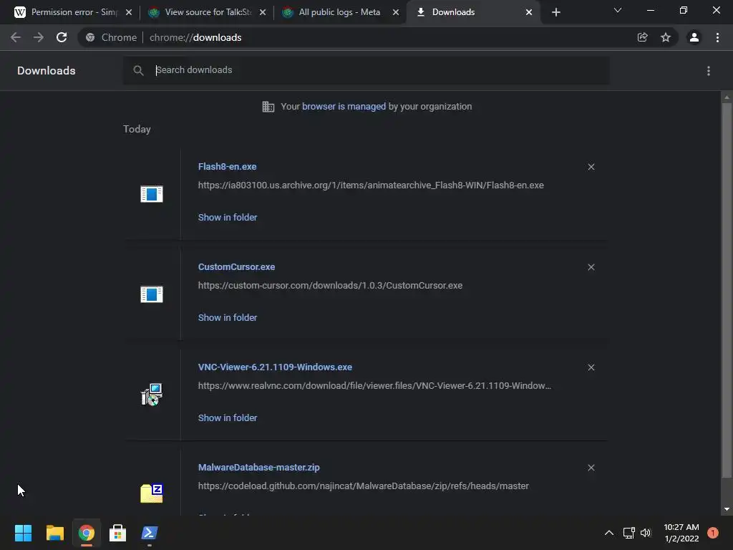Click the scrollbar up arrow
733x550 pixels.
727,97
